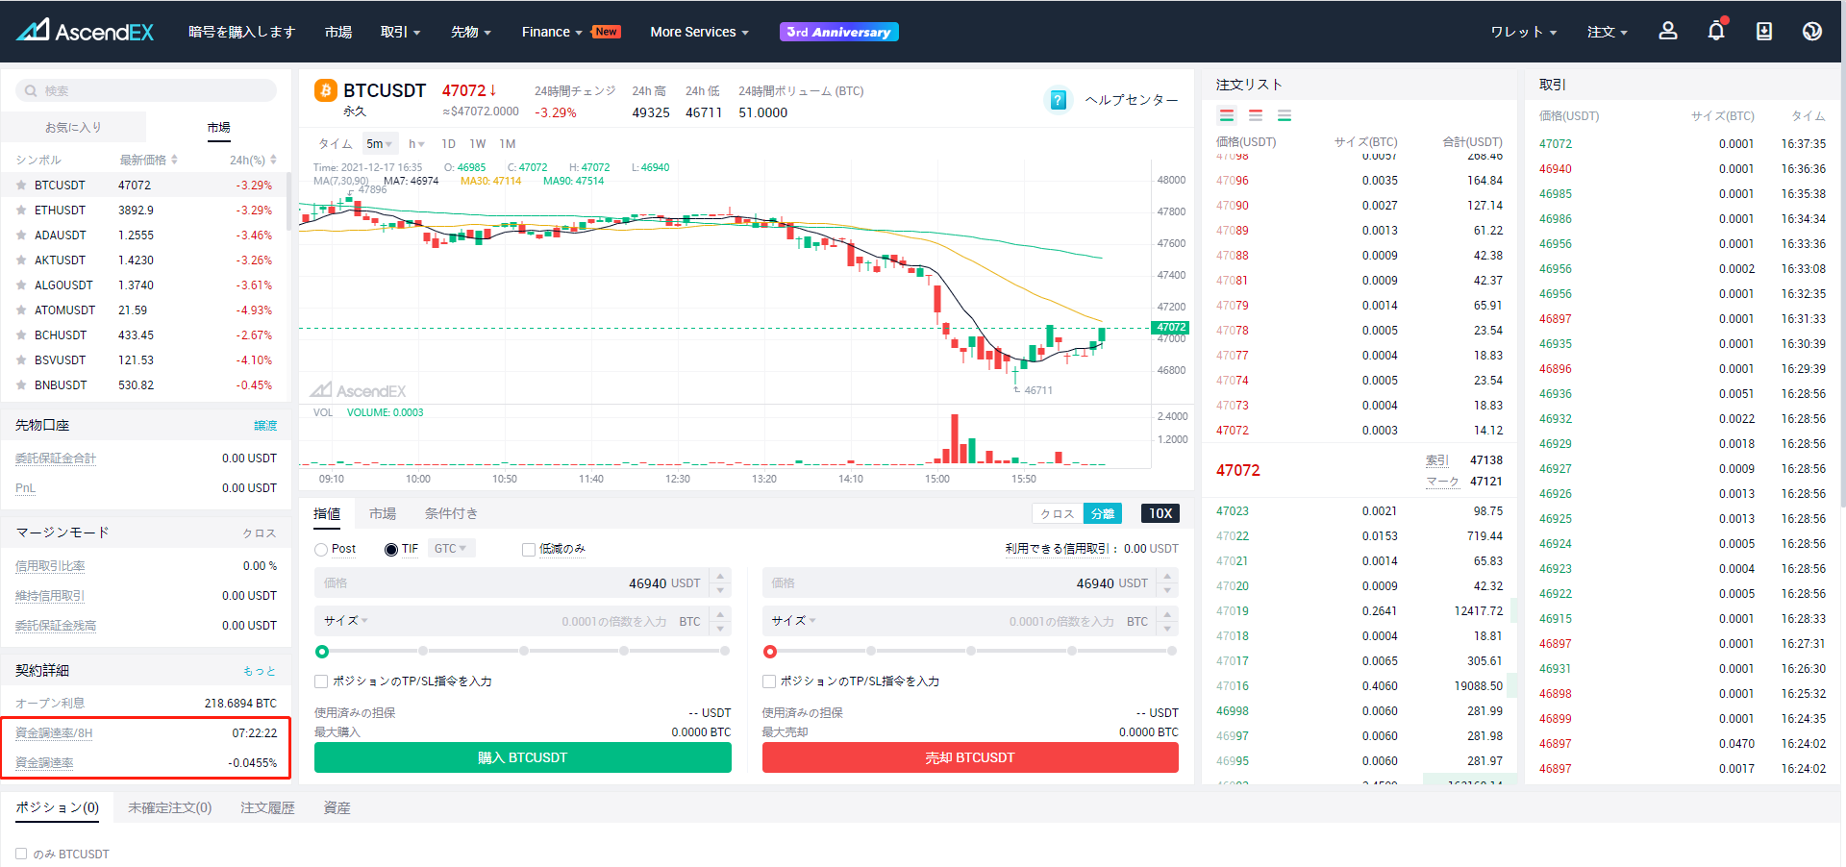Click the 売却 BTCUSDT button
Viewport: 1846px width, 867px height.
point(970,757)
